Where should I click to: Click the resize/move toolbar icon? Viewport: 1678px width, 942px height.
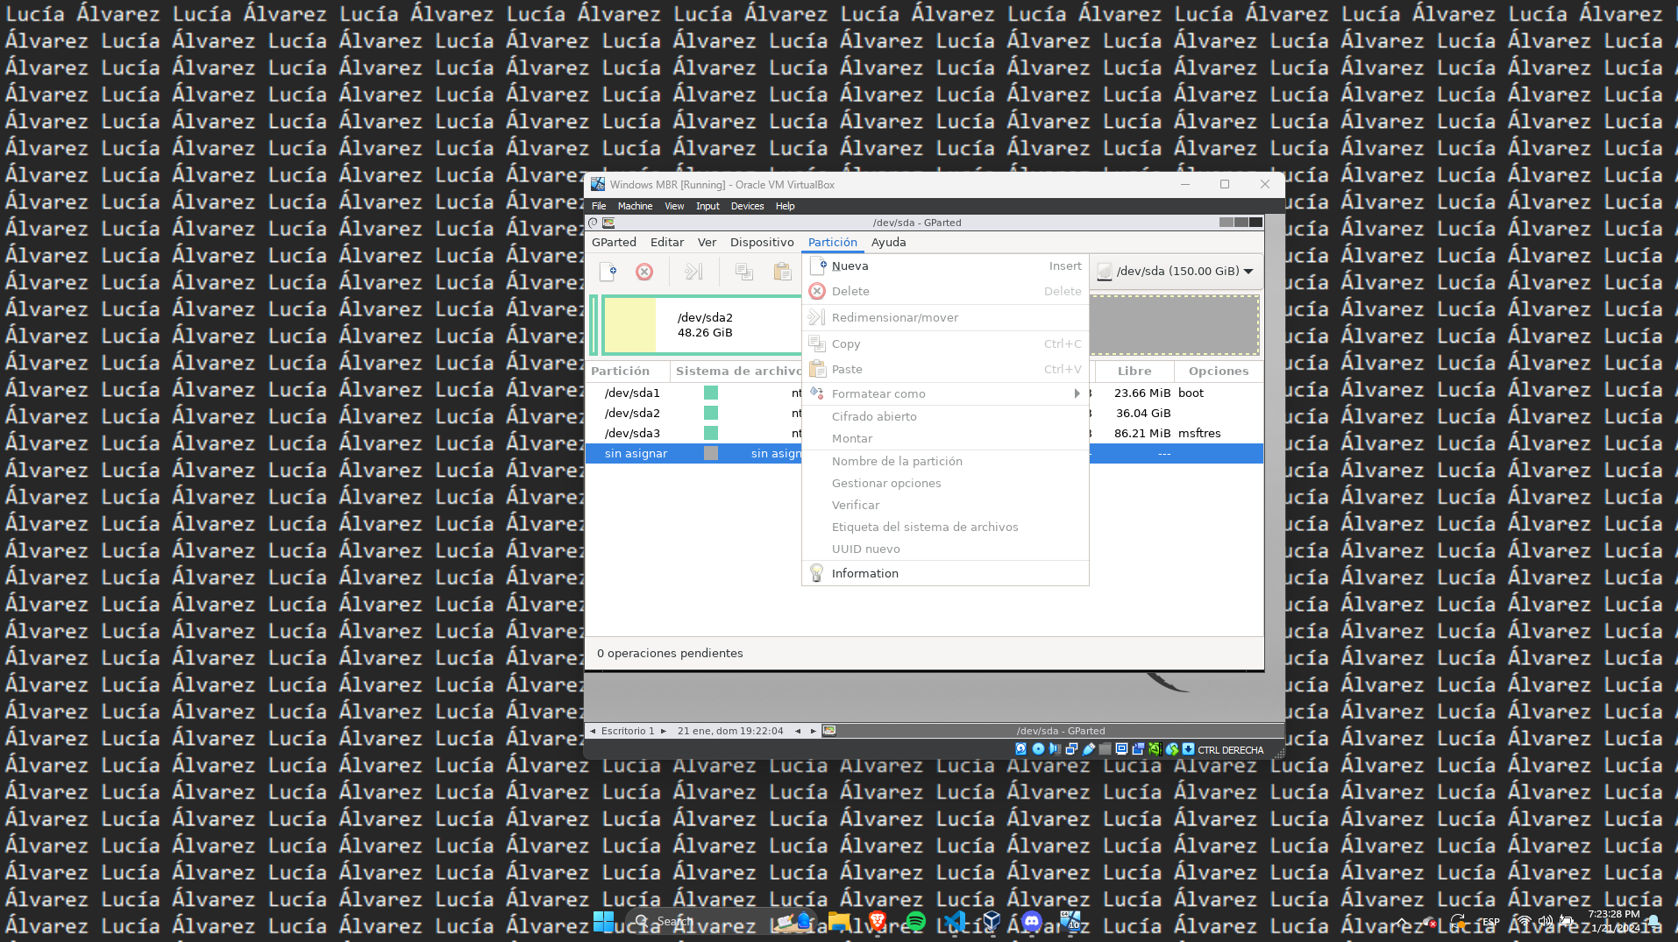coord(693,272)
